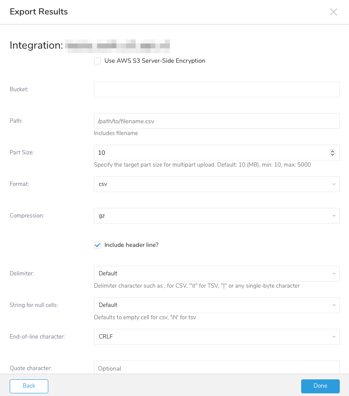Click the chevron arrow on Compression field

334,216
